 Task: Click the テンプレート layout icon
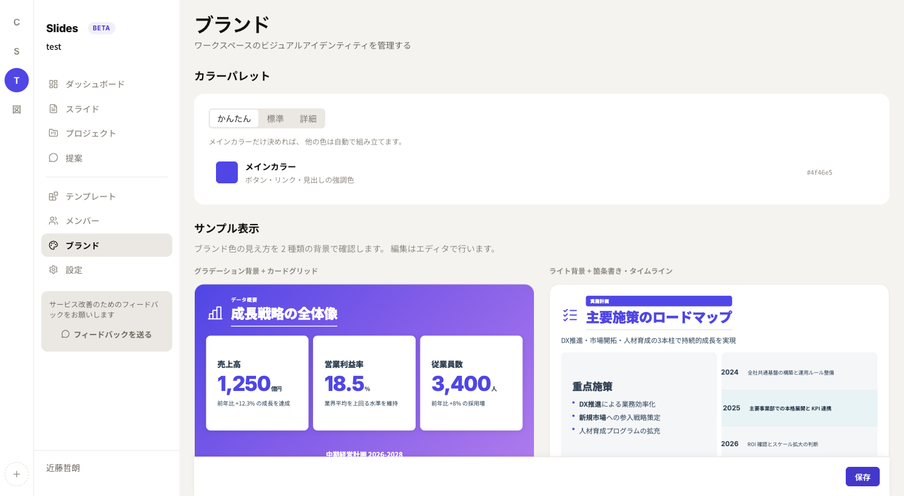[53, 196]
